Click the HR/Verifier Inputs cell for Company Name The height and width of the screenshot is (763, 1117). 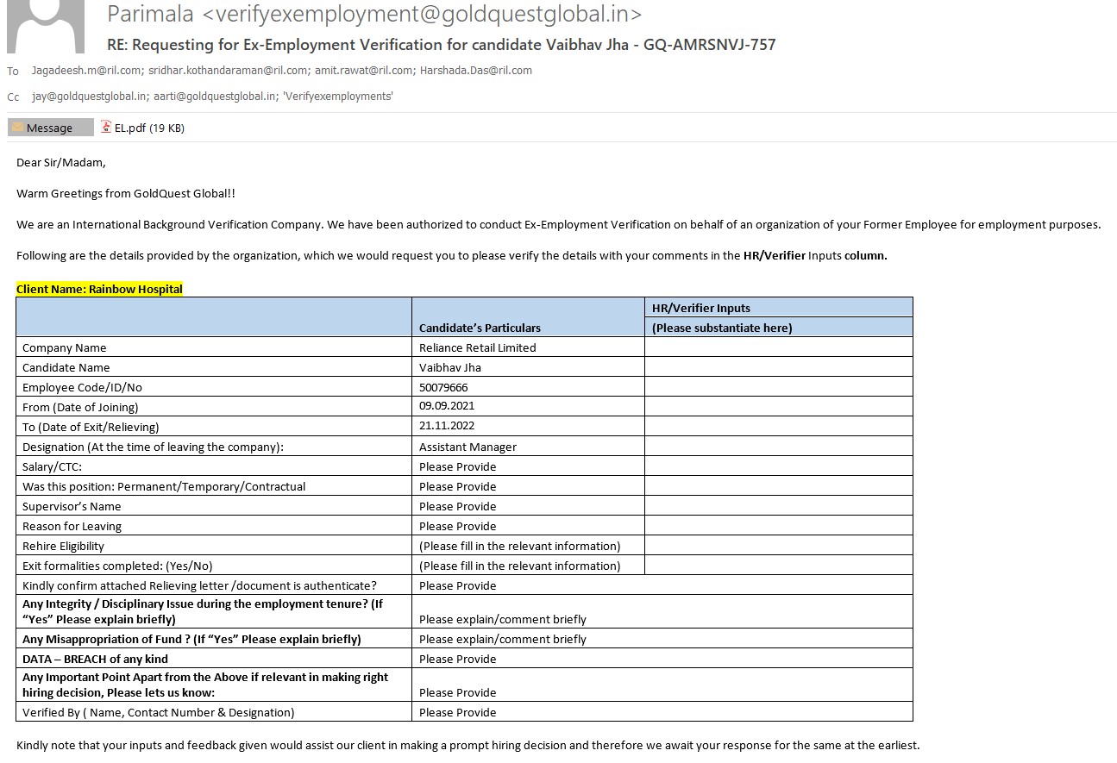click(x=777, y=347)
